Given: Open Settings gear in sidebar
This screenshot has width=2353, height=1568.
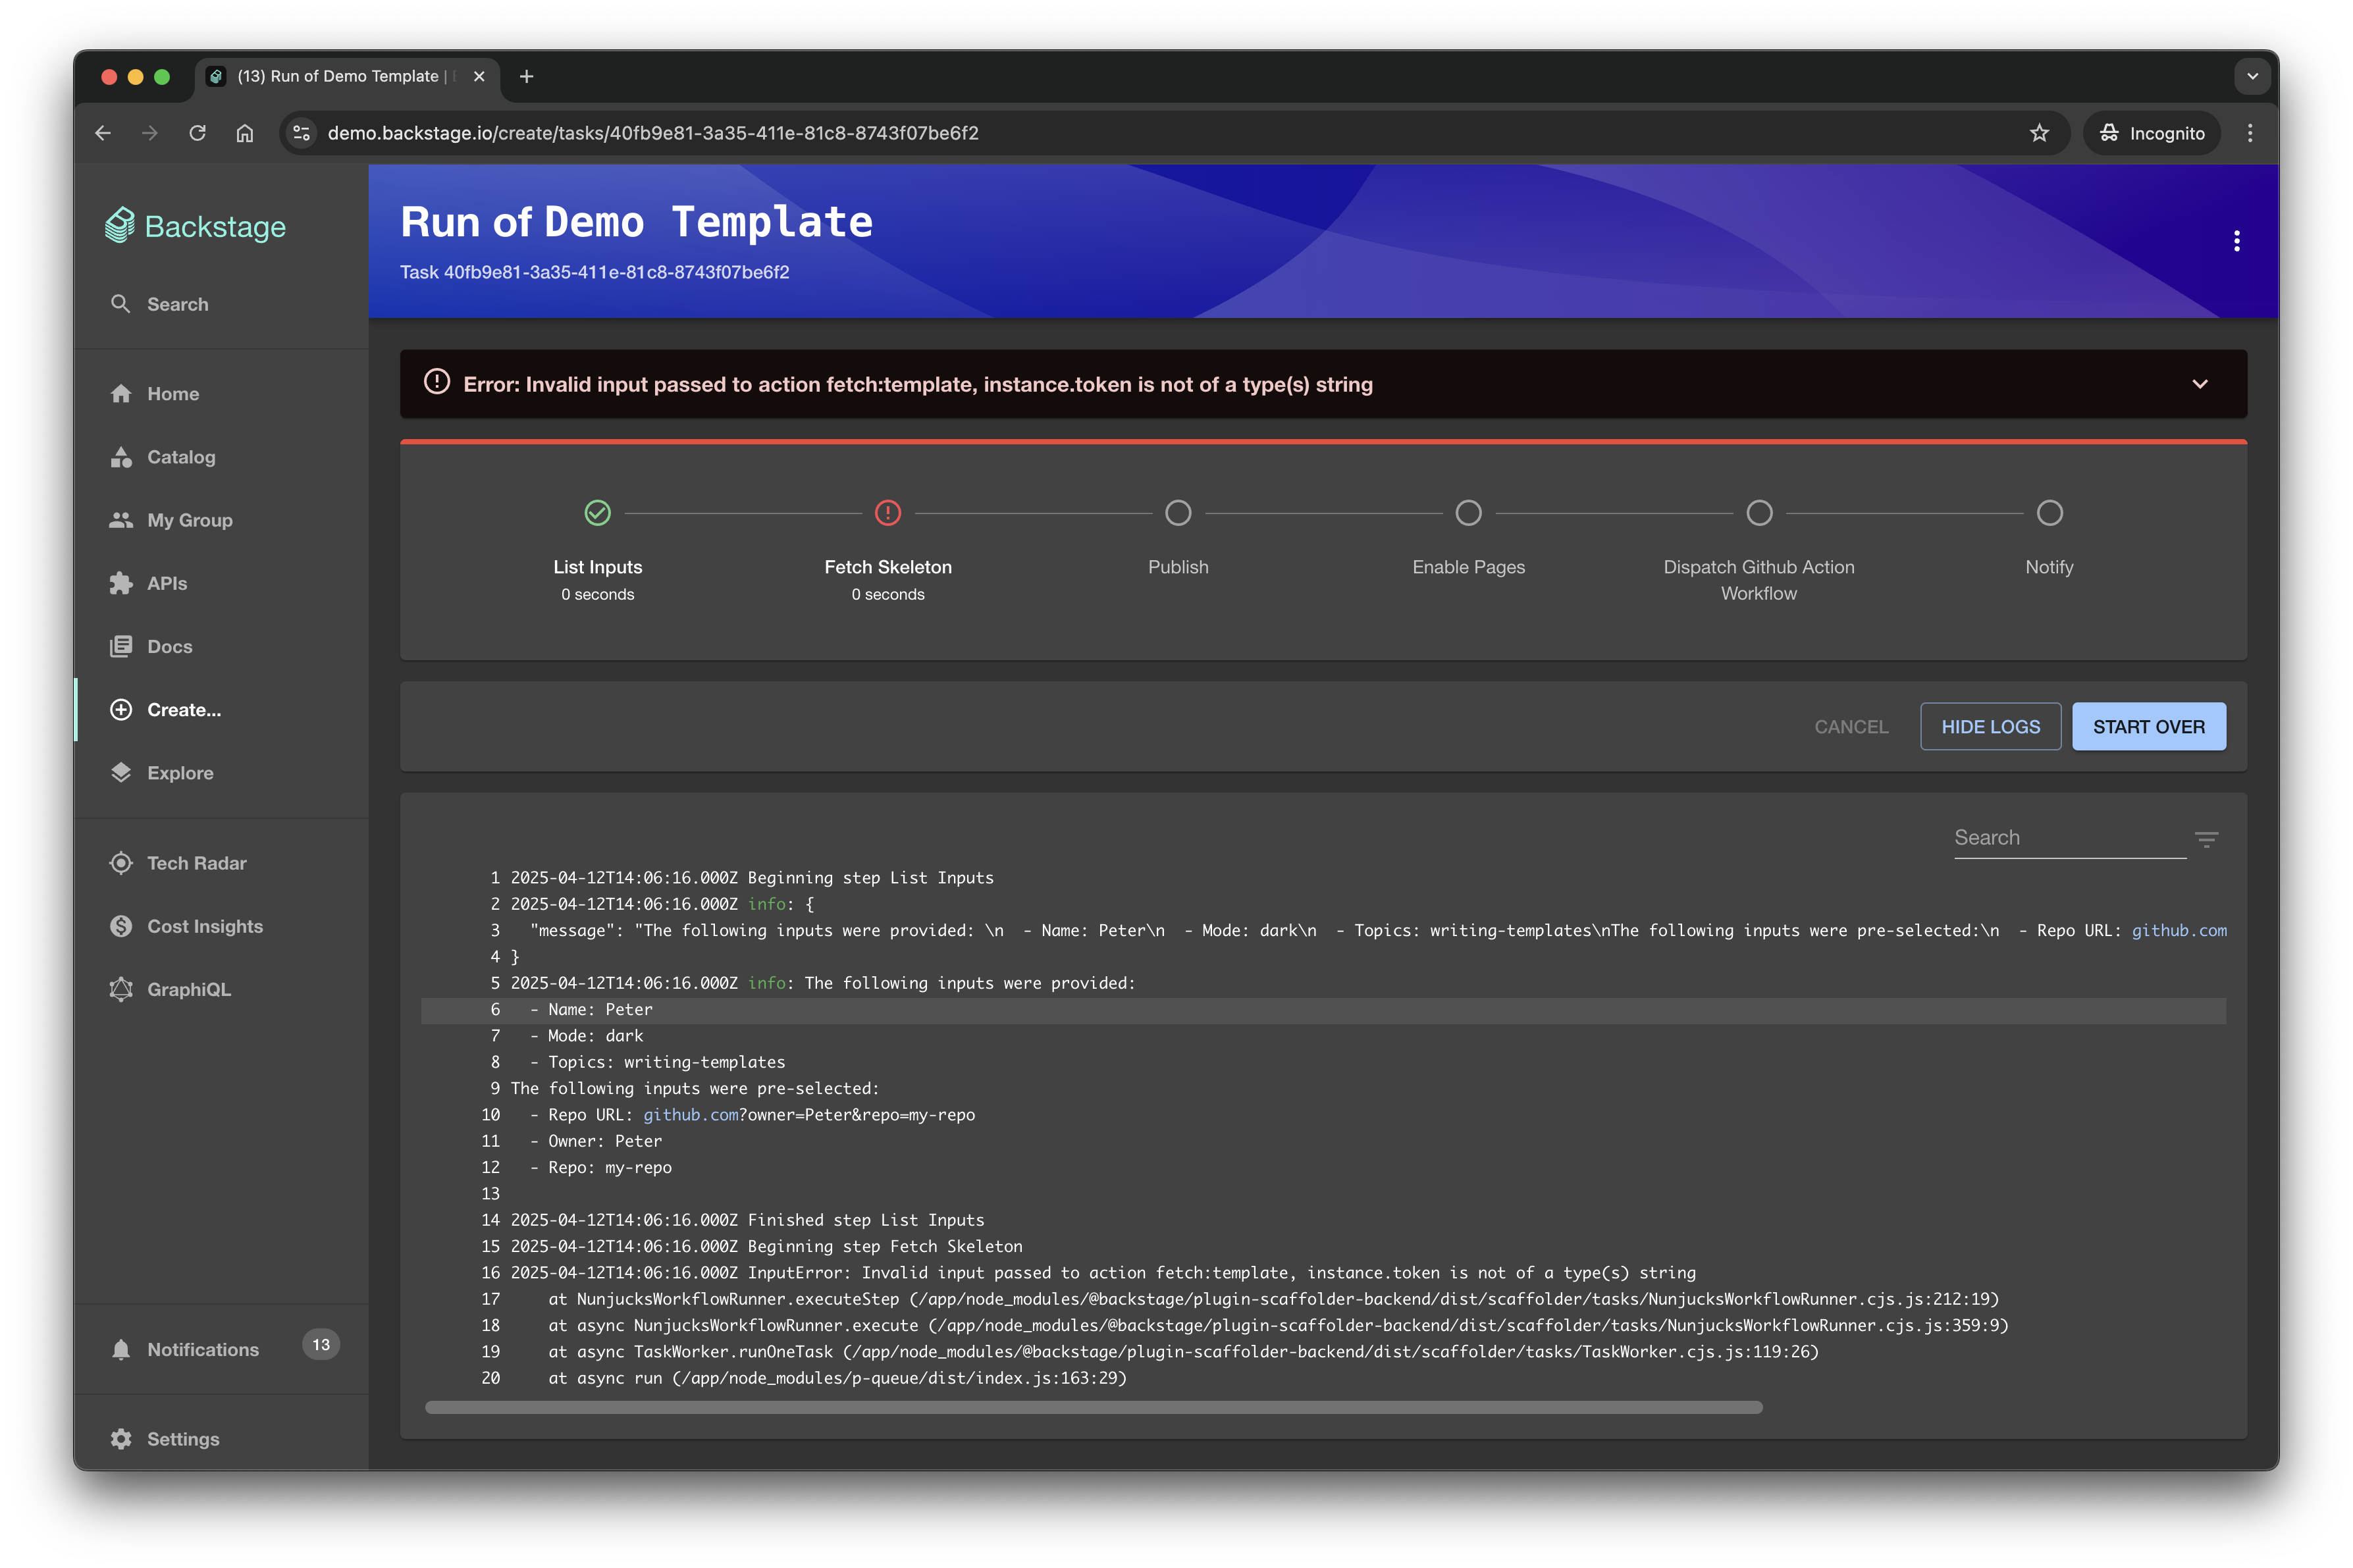Looking at the screenshot, I should pyautogui.click(x=121, y=1438).
